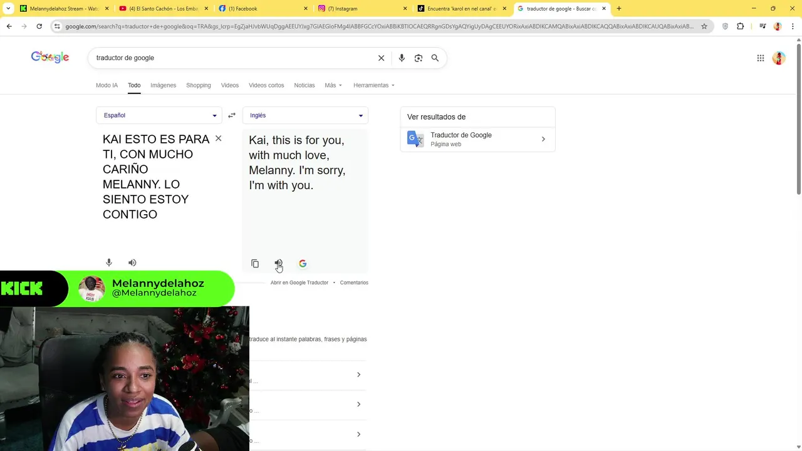802x451 pixels.
Task: Open a new browser tab
Action: (x=619, y=9)
